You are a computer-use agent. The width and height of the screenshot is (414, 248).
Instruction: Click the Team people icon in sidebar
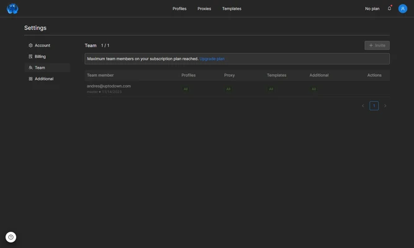pos(30,68)
